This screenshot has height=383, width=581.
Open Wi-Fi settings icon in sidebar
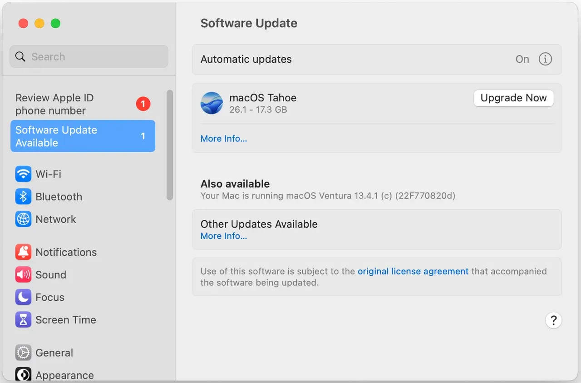pyautogui.click(x=23, y=174)
